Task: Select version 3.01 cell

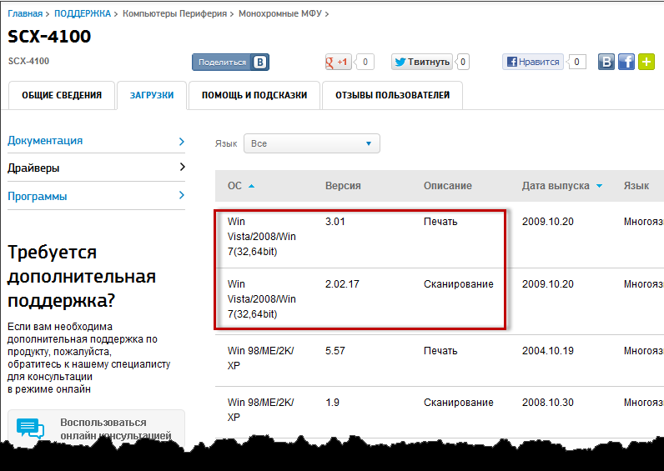Action: [335, 222]
